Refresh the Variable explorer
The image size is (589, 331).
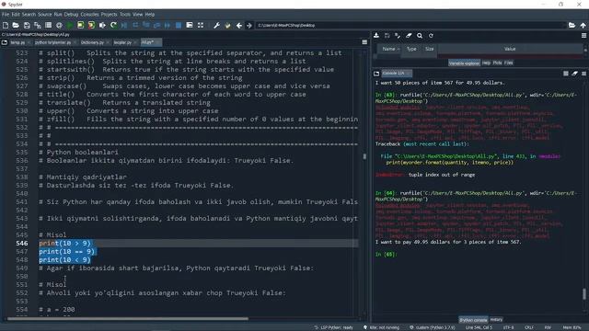[431, 36]
